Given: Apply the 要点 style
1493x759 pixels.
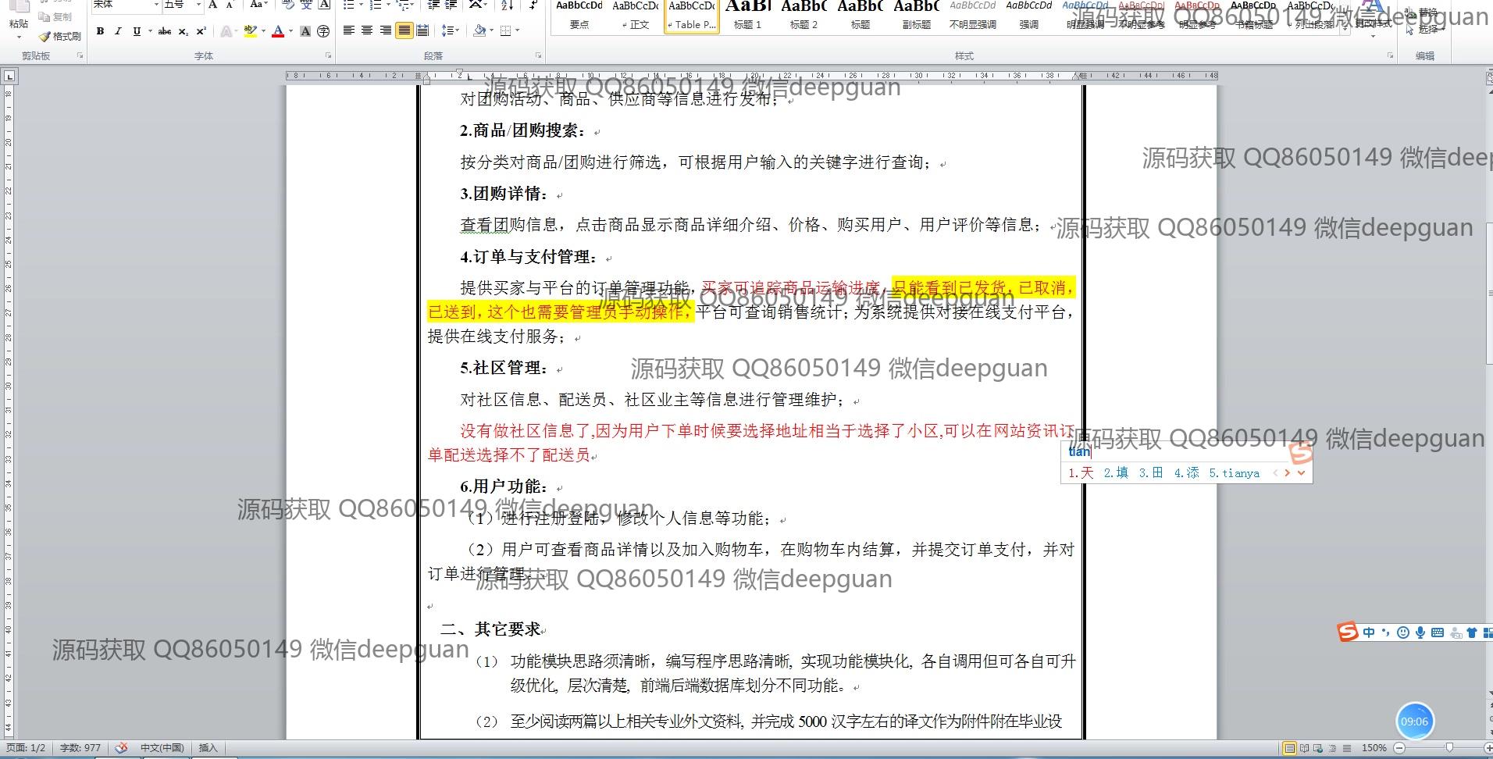Looking at the screenshot, I should (579, 16).
